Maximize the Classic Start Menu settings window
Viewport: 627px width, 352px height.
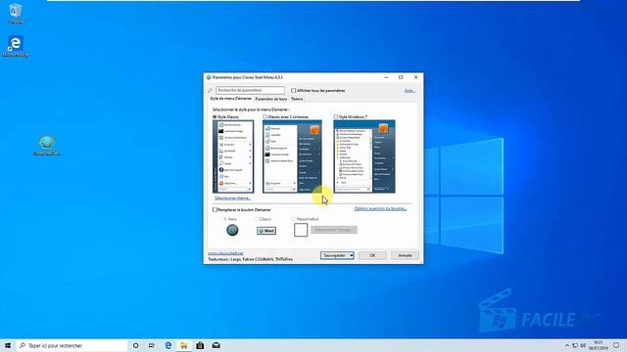click(x=401, y=77)
